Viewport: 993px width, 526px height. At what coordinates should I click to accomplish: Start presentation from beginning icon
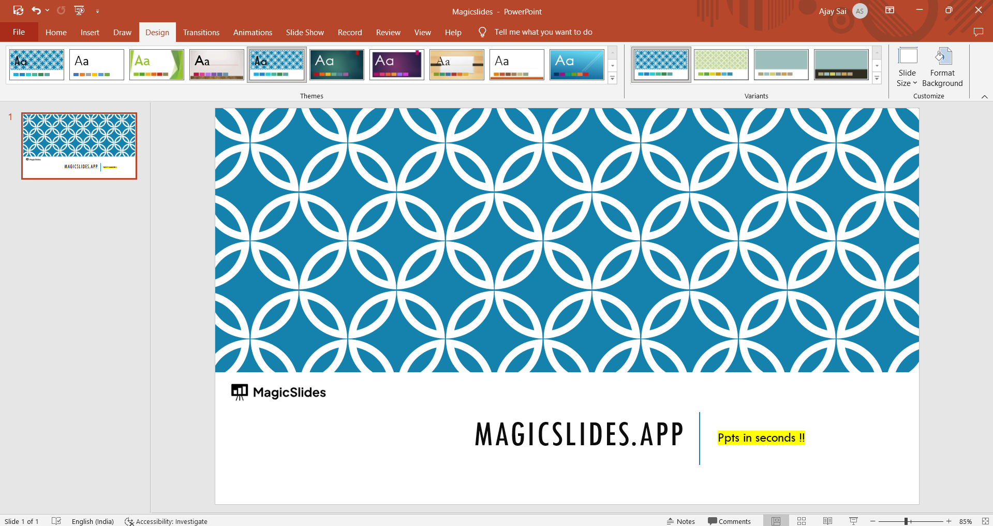[x=79, y=10]
